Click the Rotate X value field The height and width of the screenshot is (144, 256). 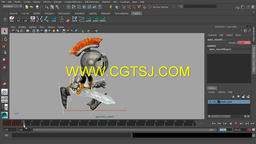tap(244, 43)
